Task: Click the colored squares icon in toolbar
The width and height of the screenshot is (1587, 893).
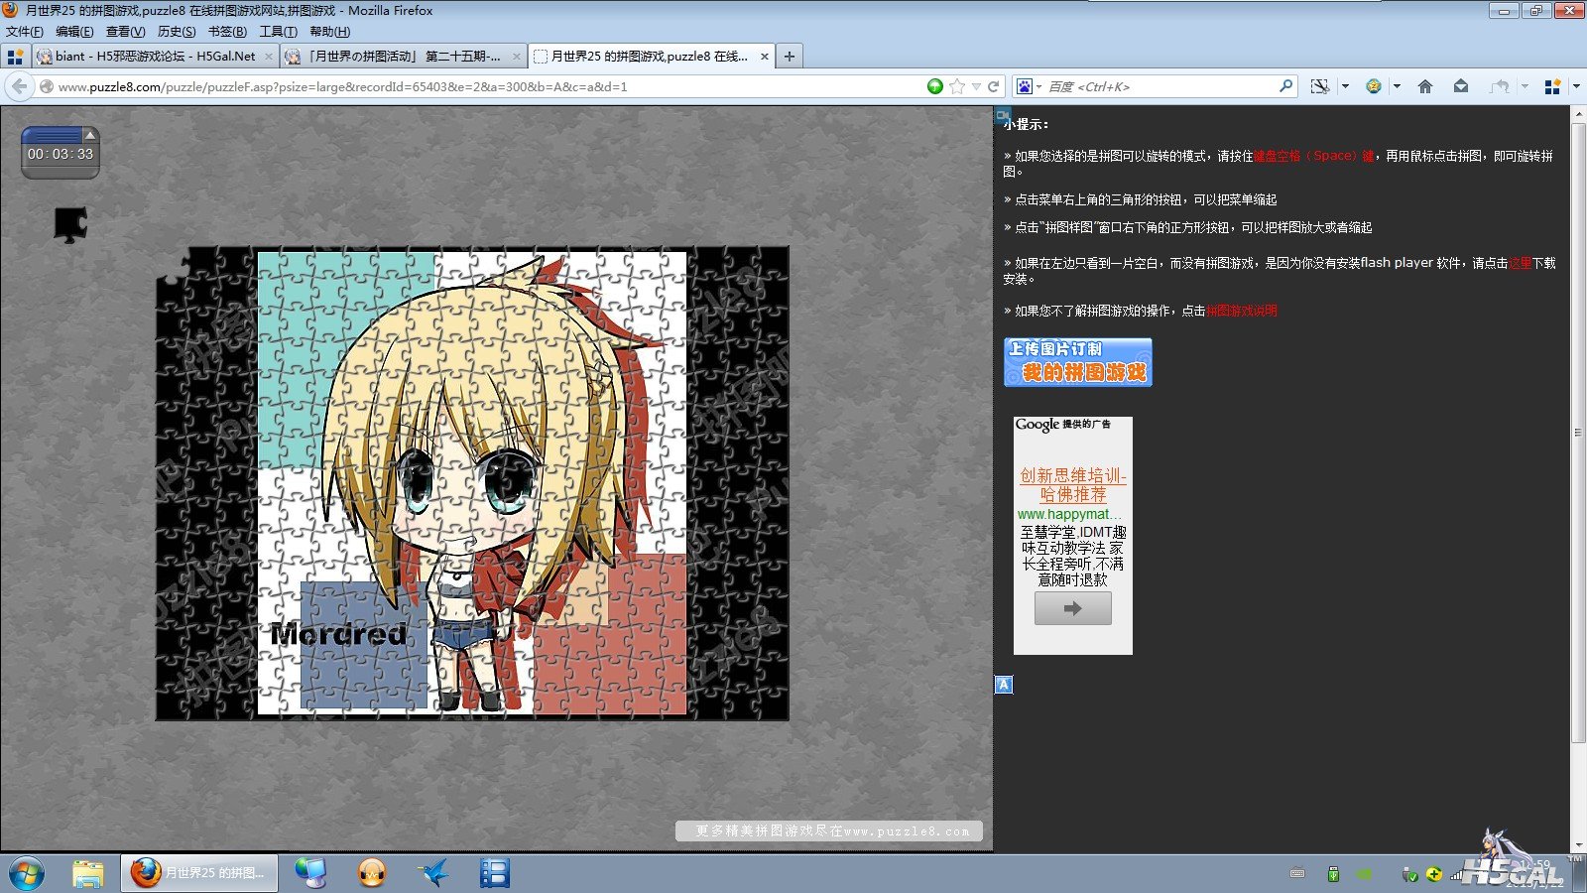Action: click(1553, 86)
